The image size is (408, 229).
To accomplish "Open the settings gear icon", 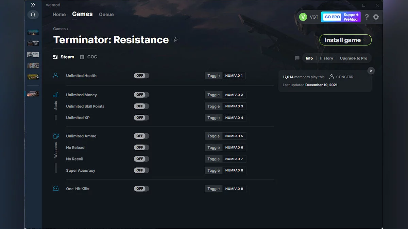I will (376, 17).
